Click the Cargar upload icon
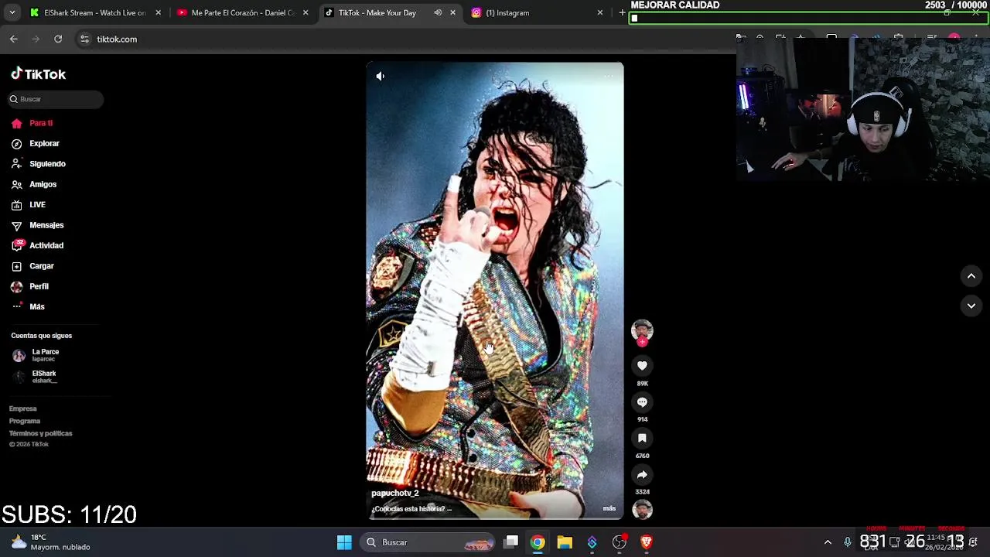The width and height of the screenshot is (990, 557). click(16, 266)
